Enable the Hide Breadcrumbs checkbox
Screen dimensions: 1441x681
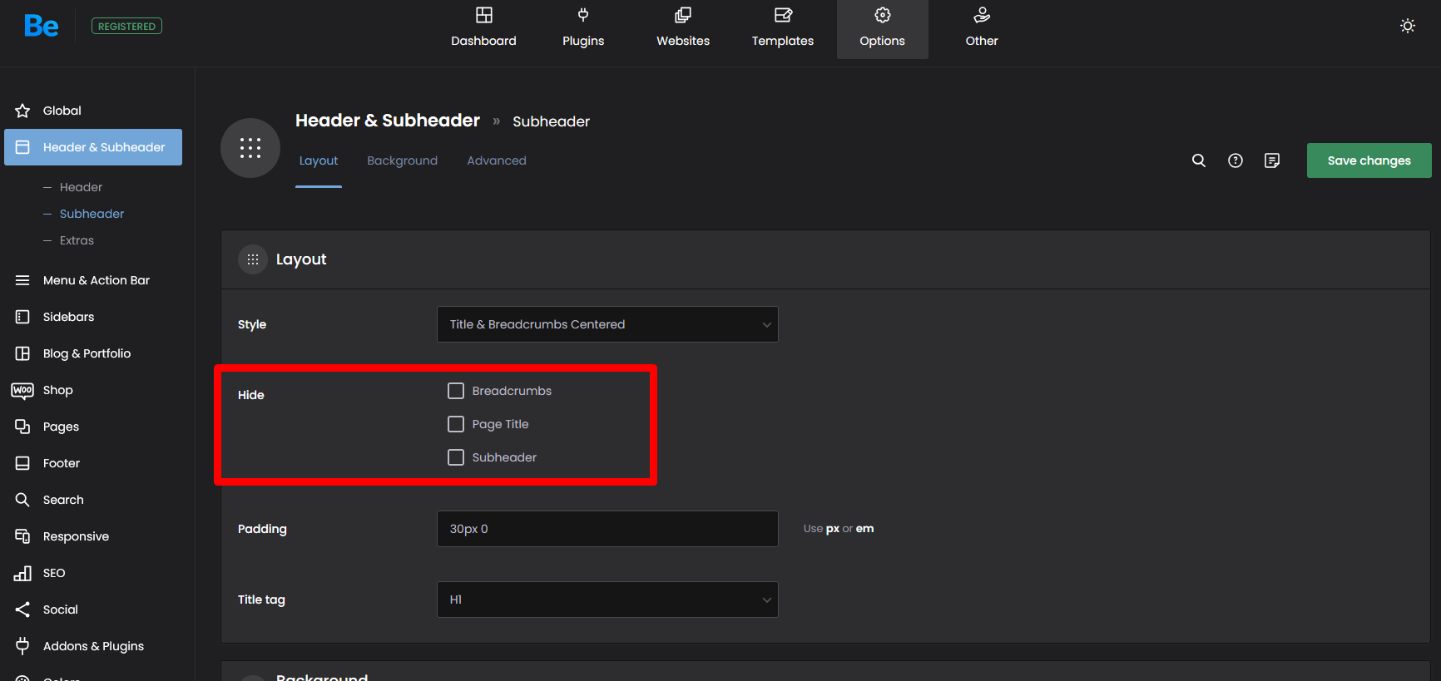point(456,391)
